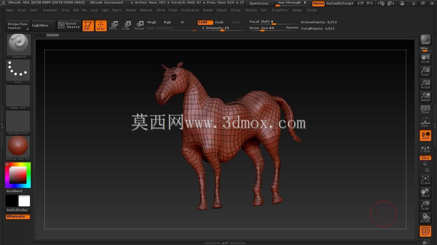Select right-shelf Scale view icon

click(x=425, y=205)
